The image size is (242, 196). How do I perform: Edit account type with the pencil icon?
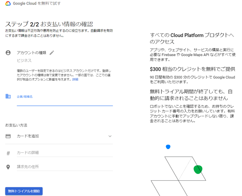[52, 53]
